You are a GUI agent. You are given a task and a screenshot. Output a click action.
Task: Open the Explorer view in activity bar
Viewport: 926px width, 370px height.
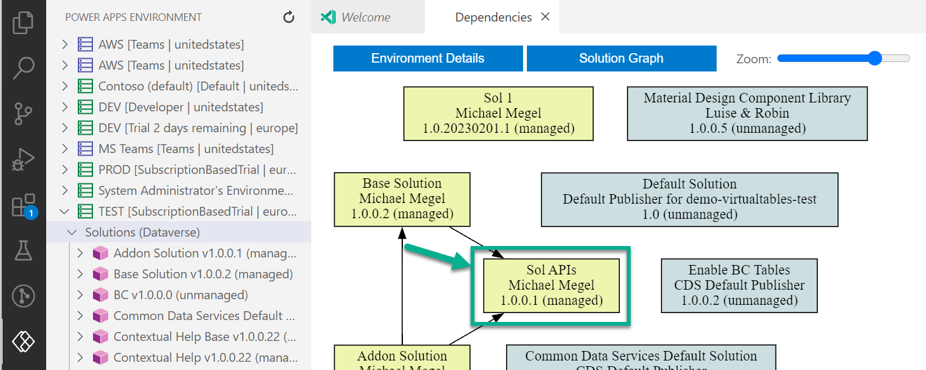[23, 22]
